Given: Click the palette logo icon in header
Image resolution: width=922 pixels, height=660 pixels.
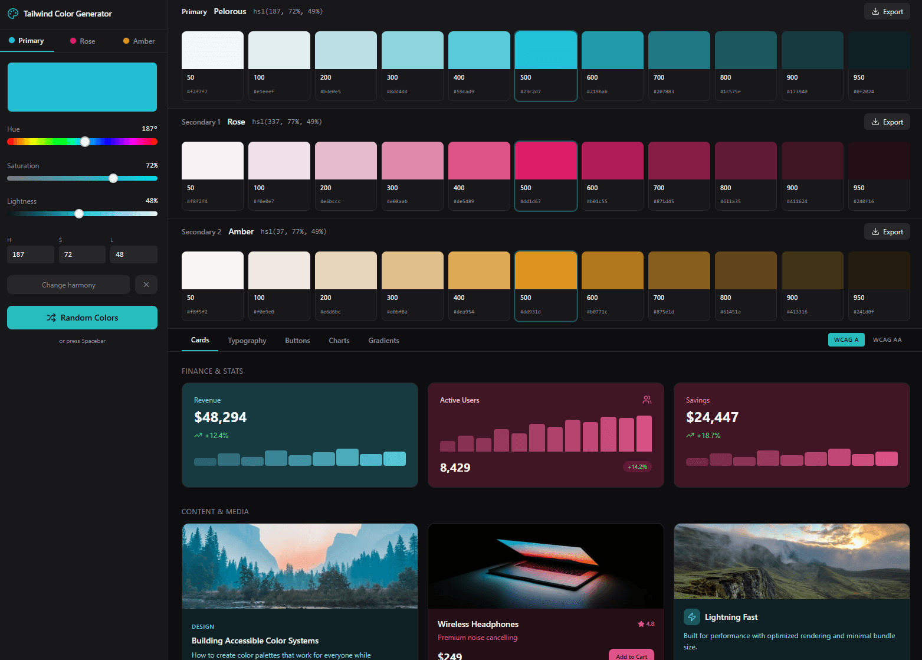Looking at the screenshot, I should (12, 14).
